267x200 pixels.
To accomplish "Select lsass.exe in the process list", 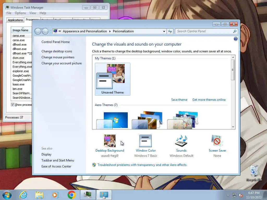I will tap(19, 84).
